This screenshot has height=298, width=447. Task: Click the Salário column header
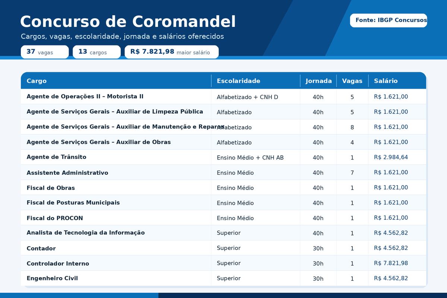pos(386,81)
